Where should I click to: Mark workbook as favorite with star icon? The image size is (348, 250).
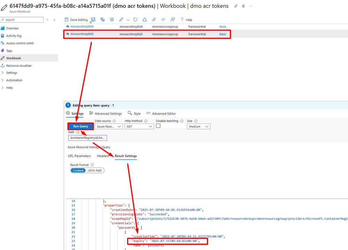tap(243, 6)
